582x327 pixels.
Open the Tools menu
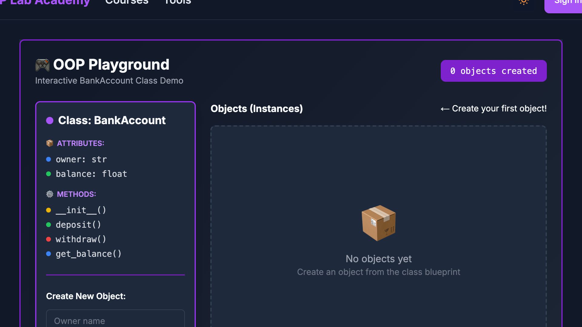178,2
